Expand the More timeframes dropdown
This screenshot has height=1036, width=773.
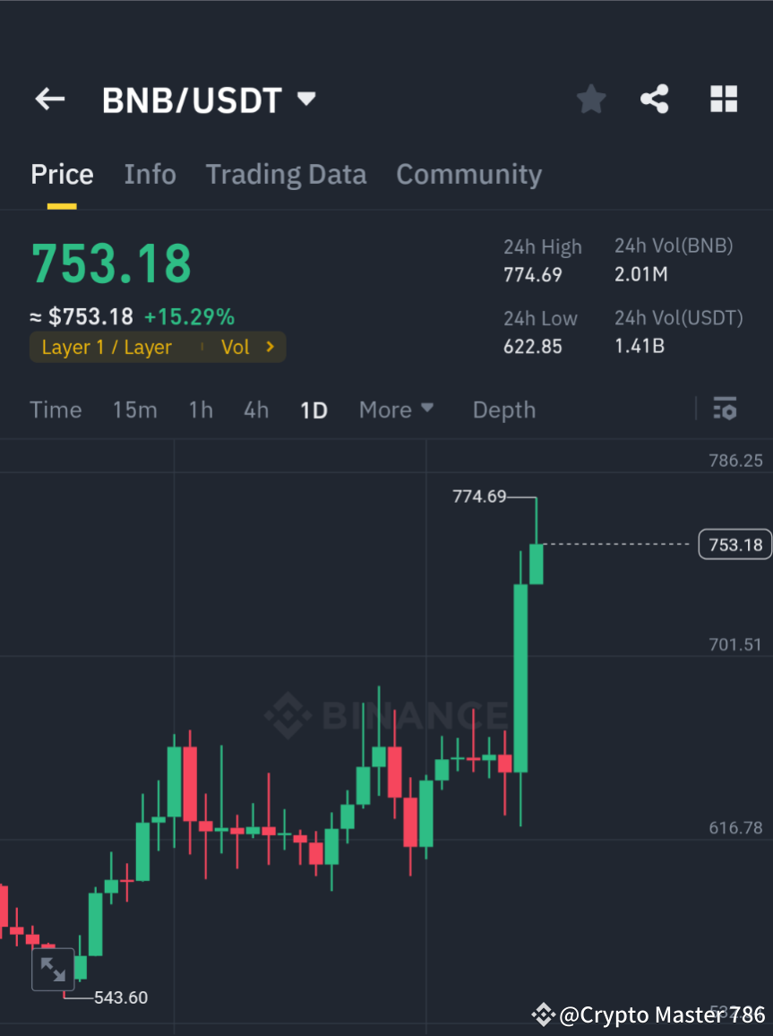(x=395, y=410)
